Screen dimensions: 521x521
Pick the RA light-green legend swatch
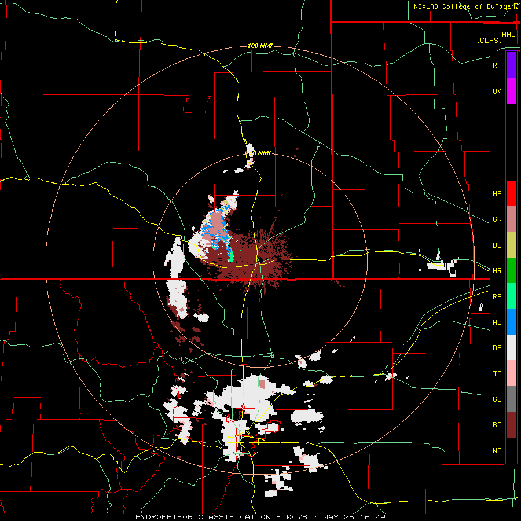coord(511,296)
